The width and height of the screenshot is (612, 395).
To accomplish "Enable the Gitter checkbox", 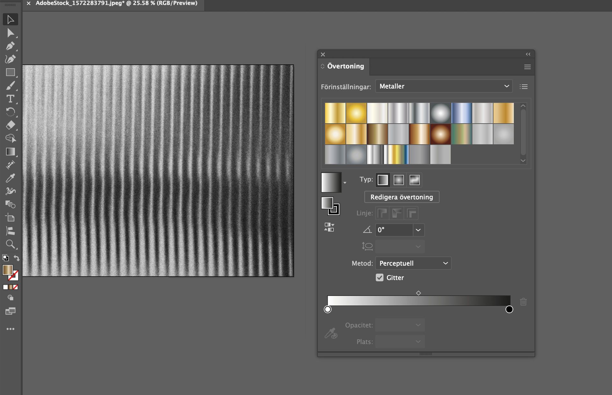I will point(379,277).
